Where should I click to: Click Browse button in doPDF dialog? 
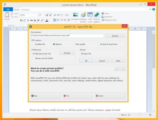point(115,36)
